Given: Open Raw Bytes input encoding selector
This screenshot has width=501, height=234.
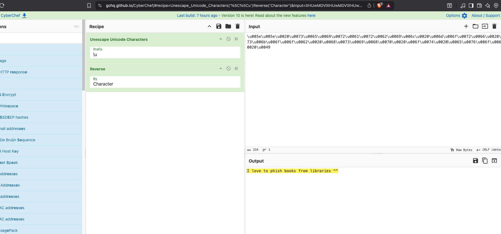Looking at the screenshot, I should click(x=461, y=150).
